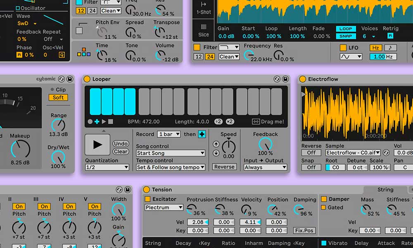Open the Quantization 1/2 dropdown
This screenshot has height=248, width=413.
(x=107, y=167)
